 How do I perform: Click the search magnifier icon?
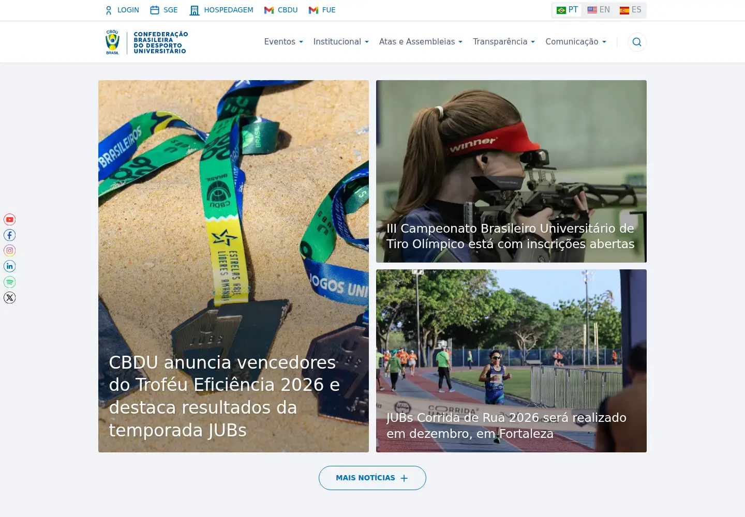[x=637, y=42]
